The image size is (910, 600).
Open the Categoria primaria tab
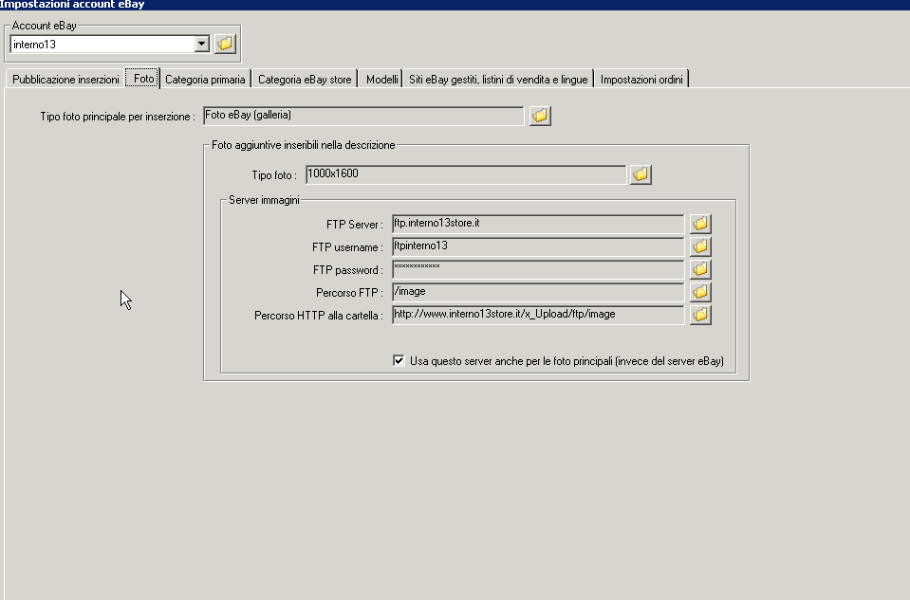205,80
